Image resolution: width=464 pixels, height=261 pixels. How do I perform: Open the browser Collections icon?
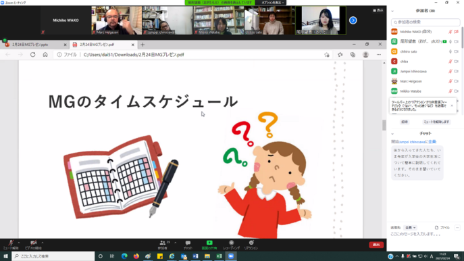pos(353,55)
